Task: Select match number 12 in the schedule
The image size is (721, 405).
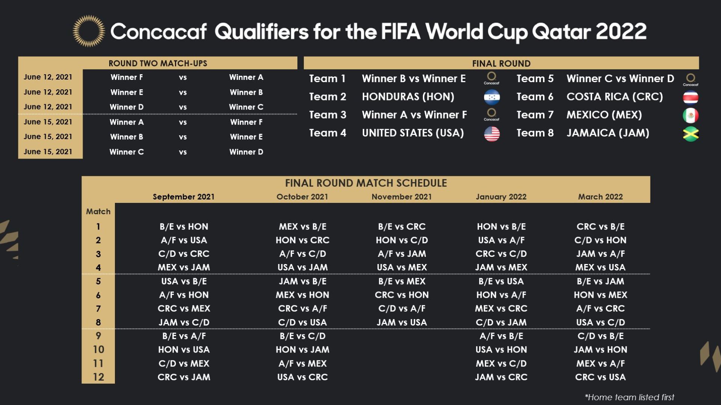Action: click(98, 377)
